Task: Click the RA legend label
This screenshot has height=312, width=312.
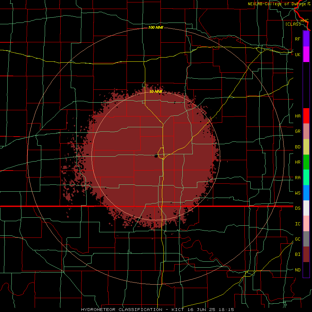Action: [x=297, y=178]
